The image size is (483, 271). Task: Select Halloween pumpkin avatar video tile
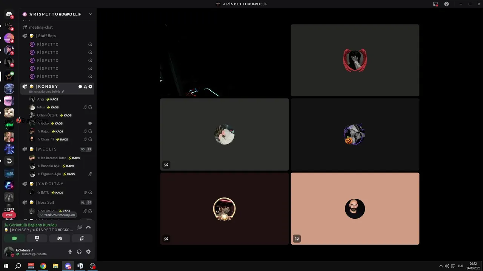point(355,134)
